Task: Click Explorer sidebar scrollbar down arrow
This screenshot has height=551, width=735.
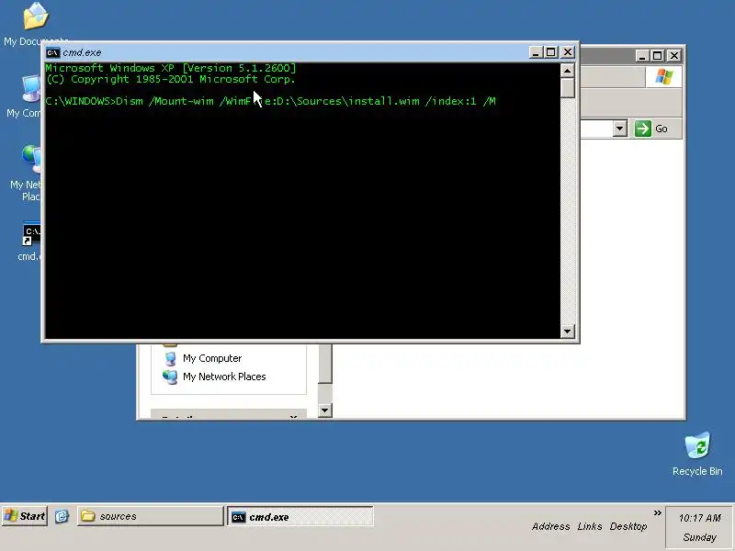Action: (x=325, y=410)
